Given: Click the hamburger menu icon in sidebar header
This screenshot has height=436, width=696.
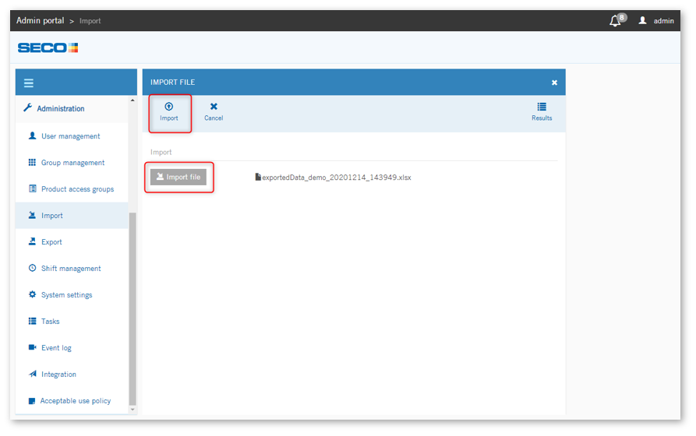Looking at the screenshot, I should click(29, 83).
